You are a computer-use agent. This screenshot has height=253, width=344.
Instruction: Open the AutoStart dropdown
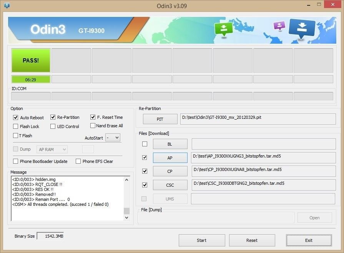[x=113, y=138]
